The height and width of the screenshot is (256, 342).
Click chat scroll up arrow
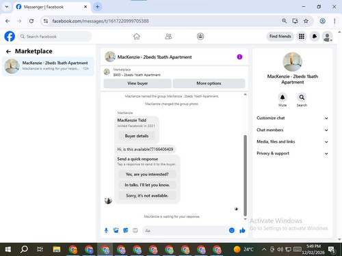246,94
